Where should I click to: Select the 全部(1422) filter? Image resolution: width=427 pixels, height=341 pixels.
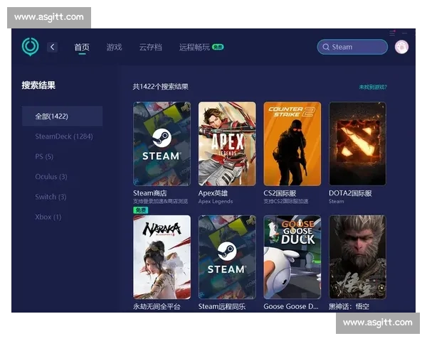pyautogui.click(x=62, y=117)
